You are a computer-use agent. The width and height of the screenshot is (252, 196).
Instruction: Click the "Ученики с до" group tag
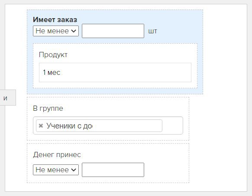click(x=99, y=125)
